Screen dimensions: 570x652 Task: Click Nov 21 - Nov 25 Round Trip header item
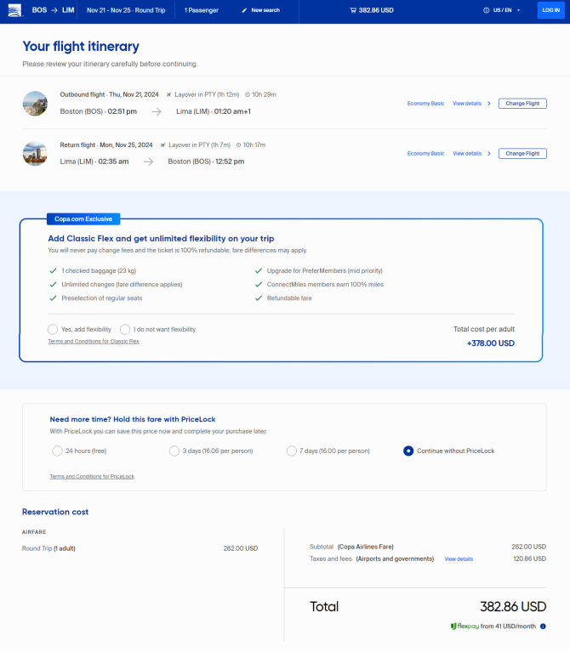coord(126,10)
